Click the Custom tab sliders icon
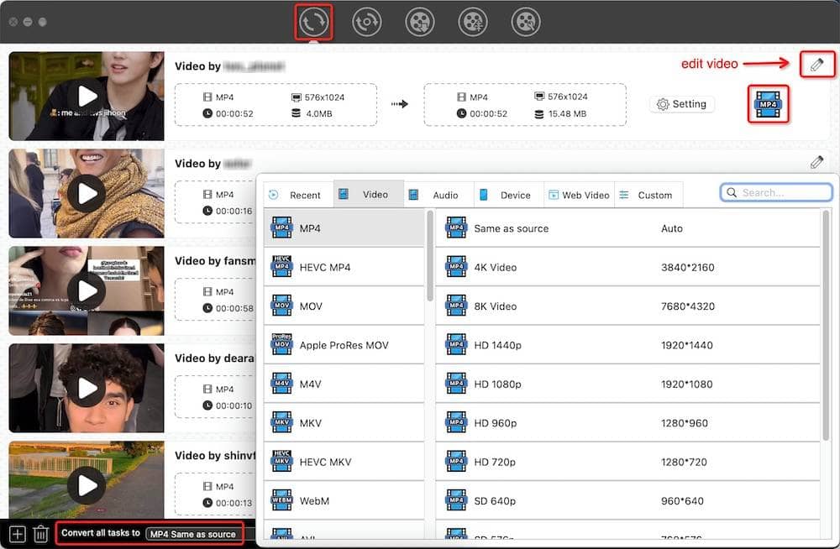840x549 pixels. [624, 195]
